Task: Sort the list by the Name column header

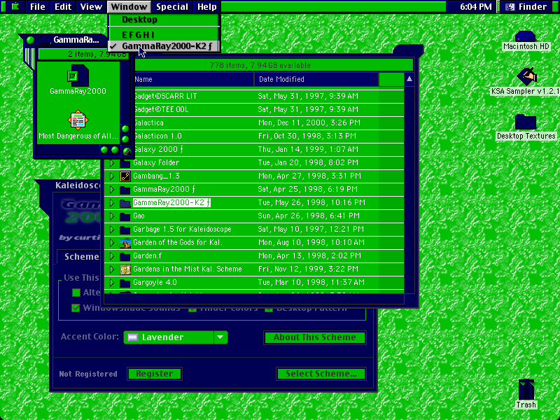Action: (x=194, y=79)
